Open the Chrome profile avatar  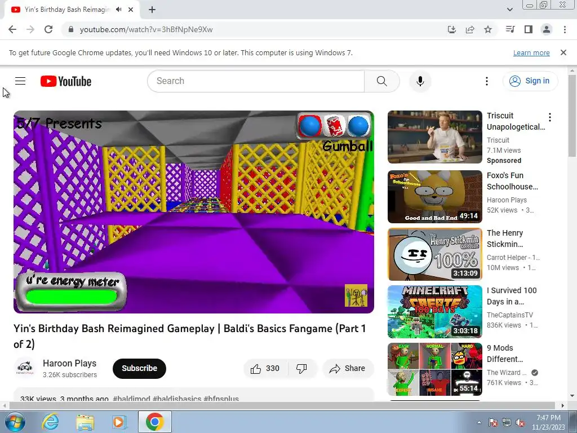pyautogui.click(x=547, y=29)
